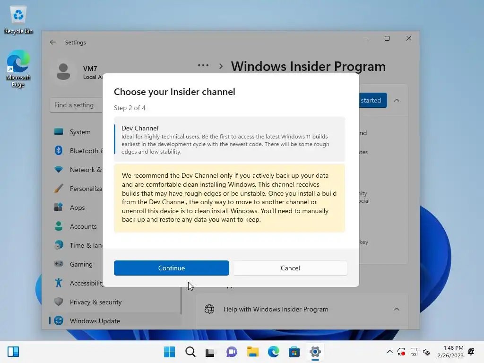Click network status tray icon
Viewport: 484px width, 363px height.
coord(414,352)
